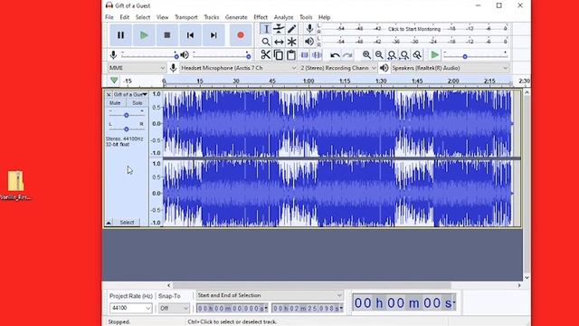Viewport: 579px width, 326px height.
Task: Open the View menu
Action: 162,17
